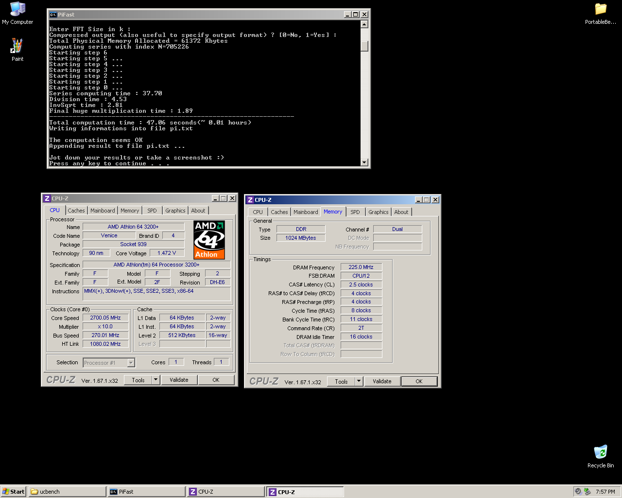Select CPU tab in left CPU-Z
622x498 pixels.
[55, 210]
